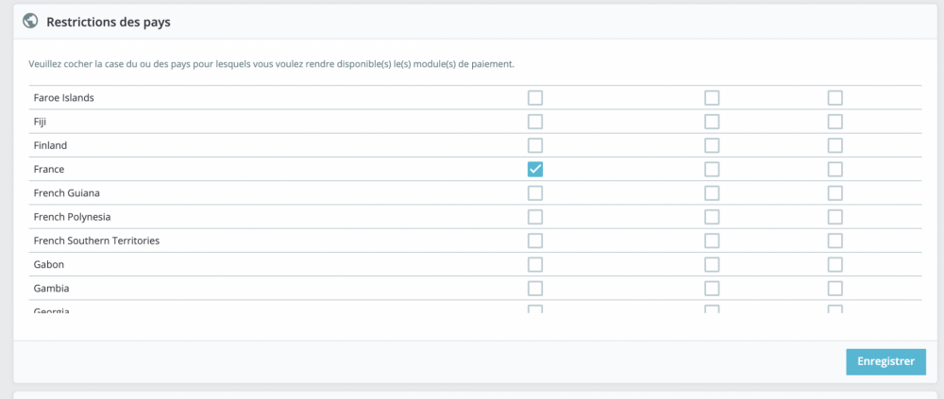Check Faroe Islands first-column checkbox
The width and height of the screenshot is (944, 399).
[535, 98]
